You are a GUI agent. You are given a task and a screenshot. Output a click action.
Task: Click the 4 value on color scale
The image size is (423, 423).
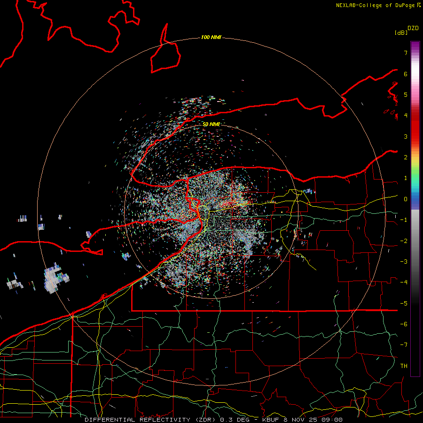click(406, 116)
